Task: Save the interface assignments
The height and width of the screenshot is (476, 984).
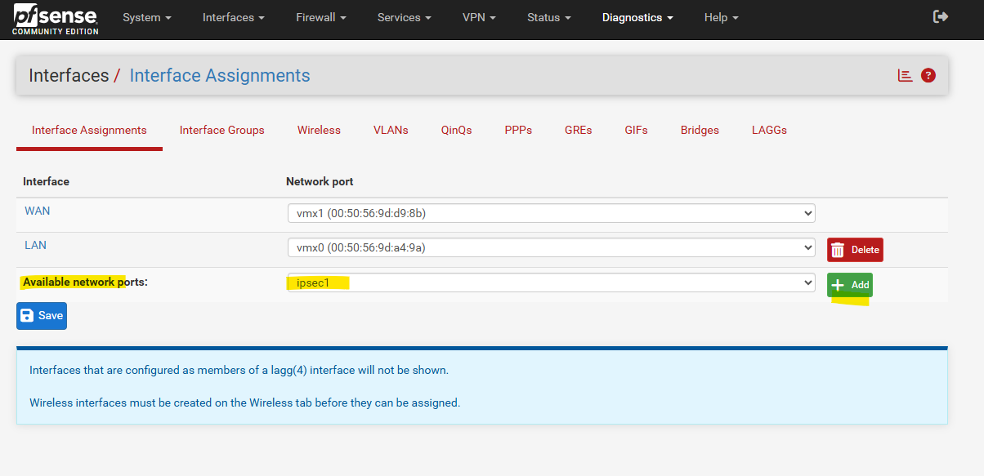Action: click(x=42, y=315)
